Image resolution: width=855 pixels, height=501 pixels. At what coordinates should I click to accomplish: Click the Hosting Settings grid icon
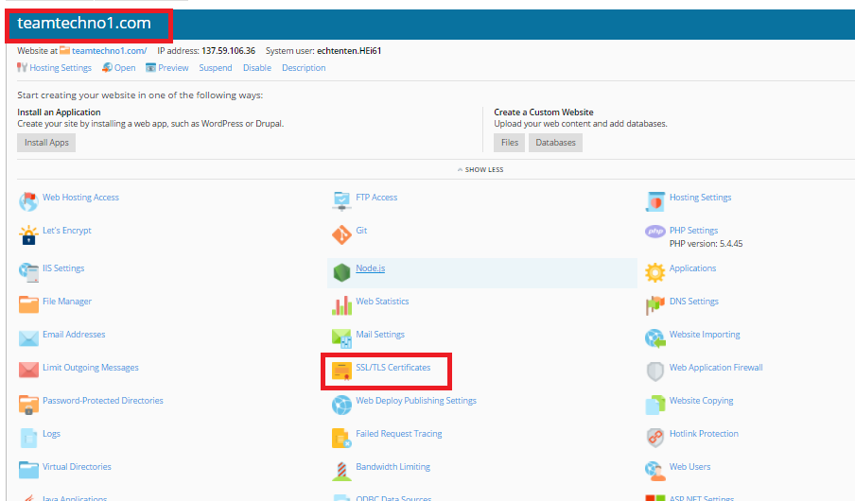(655, 201)
